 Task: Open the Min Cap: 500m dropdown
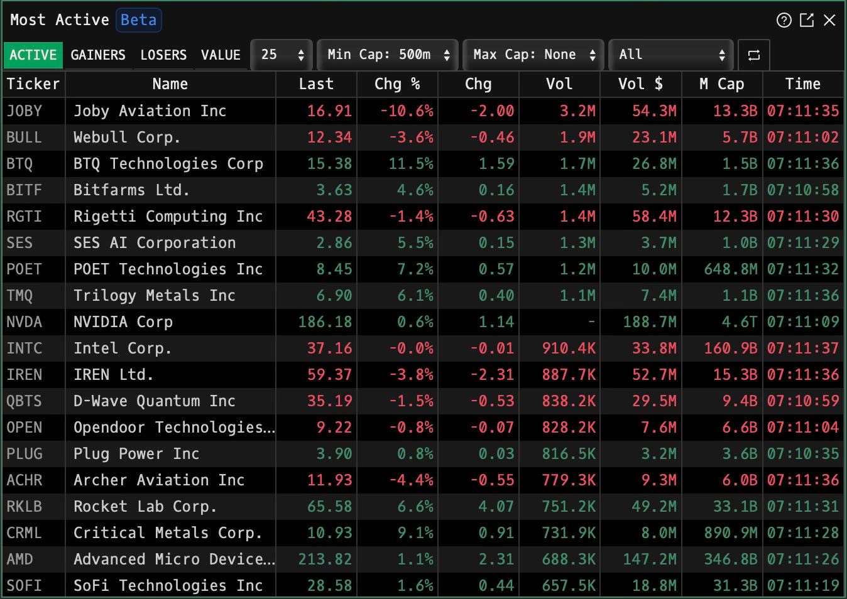[388, 55]
